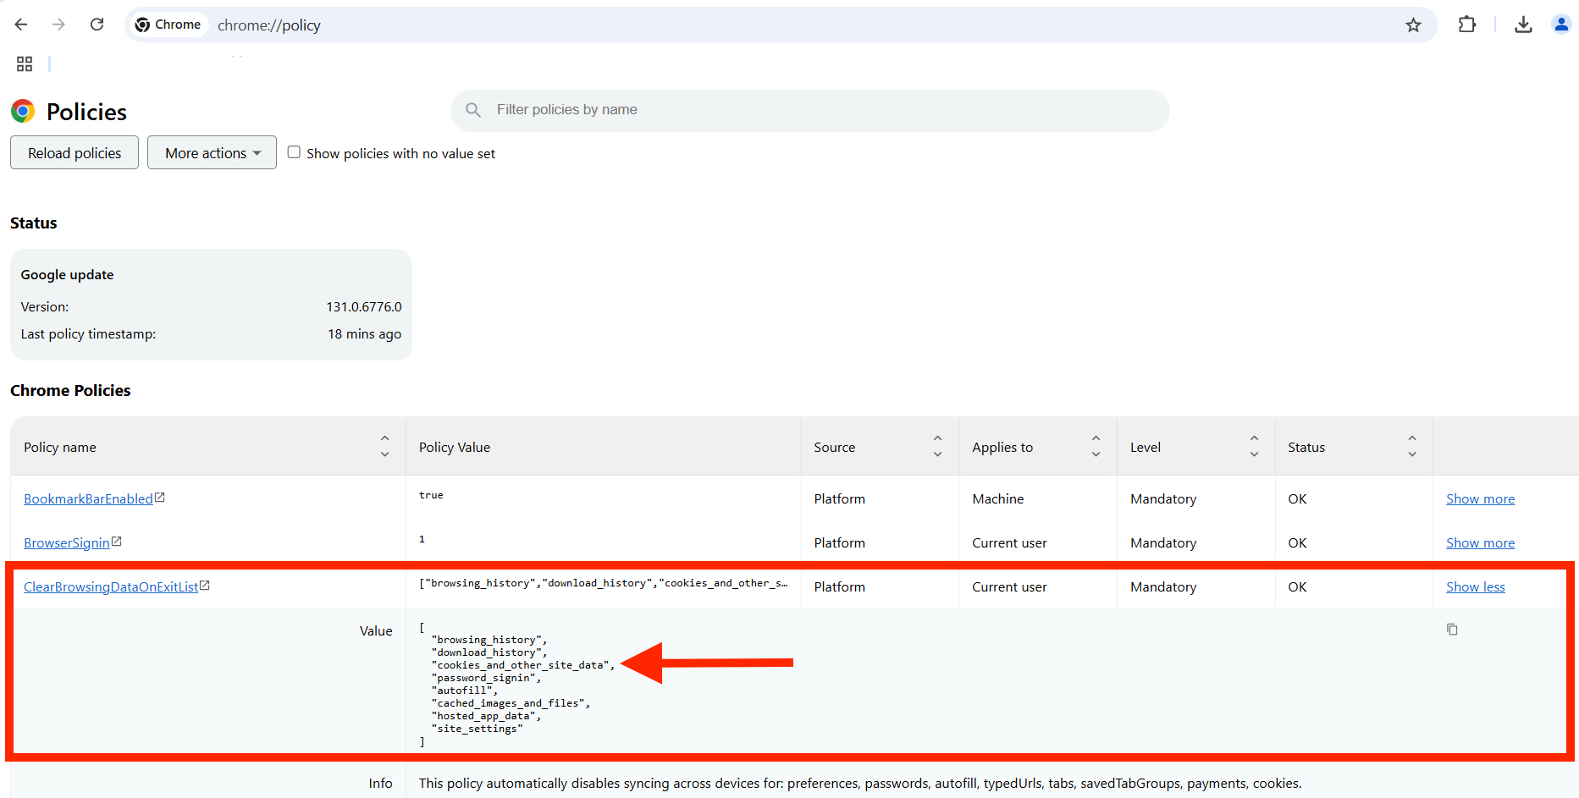The width and height of the screenshot is (1579, 798).
Task: Open the More actions dropdown
Action: (x=212, y=152)
